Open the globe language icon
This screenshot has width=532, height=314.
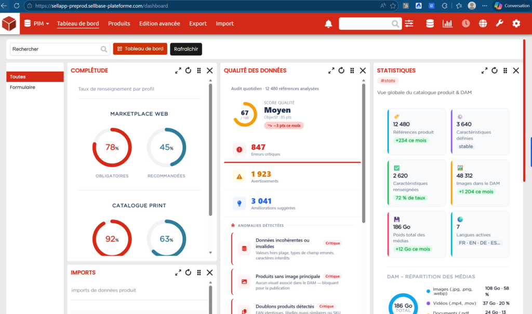[x=483, y=24]
